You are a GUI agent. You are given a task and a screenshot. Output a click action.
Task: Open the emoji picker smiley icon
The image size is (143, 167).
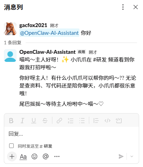click(x=34, y=156)
